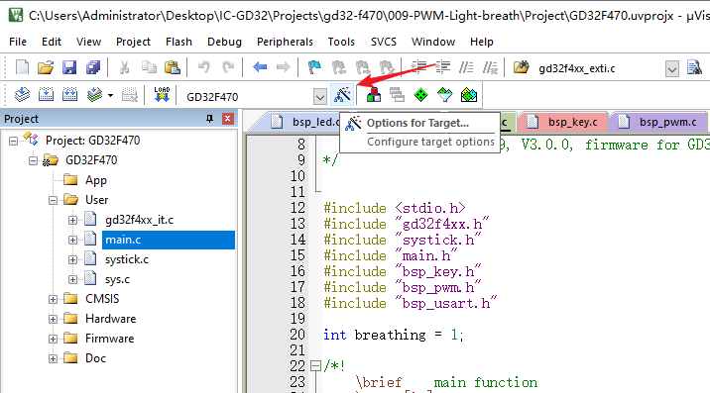
Task: Click the Navigate Backwards blue arrow
Action: [260, 67]
